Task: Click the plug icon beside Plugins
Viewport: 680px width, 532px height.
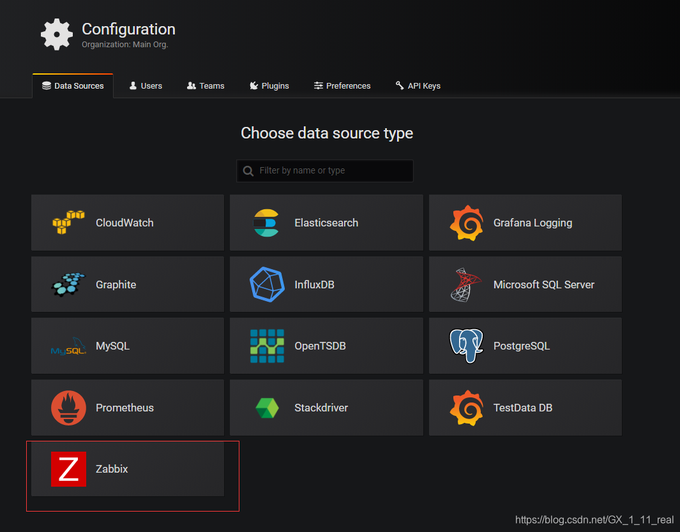Action: [x=253, y=85]
